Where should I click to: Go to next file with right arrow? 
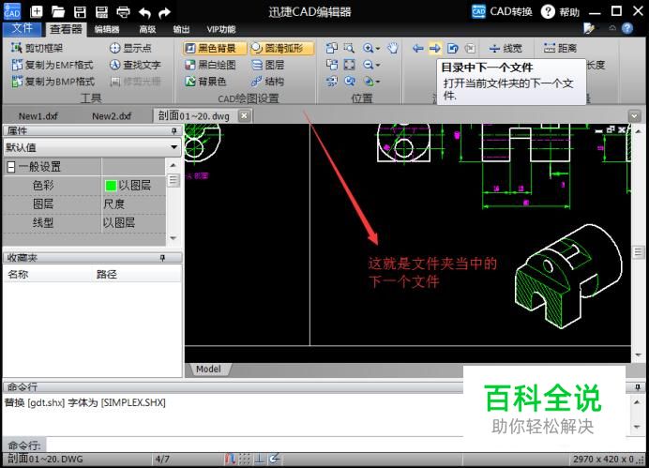click(x=434, y=49)
